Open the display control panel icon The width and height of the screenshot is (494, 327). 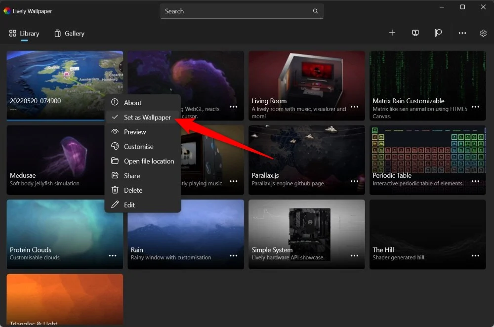(x=415, y=33)
